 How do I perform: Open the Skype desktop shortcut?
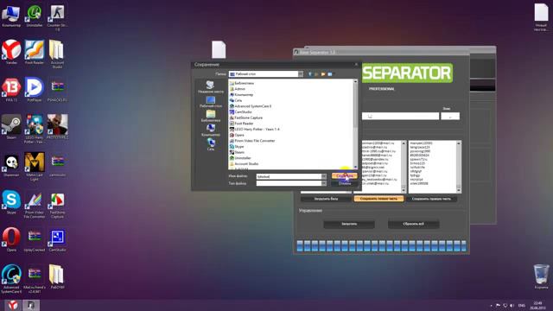tap(11, 201)
